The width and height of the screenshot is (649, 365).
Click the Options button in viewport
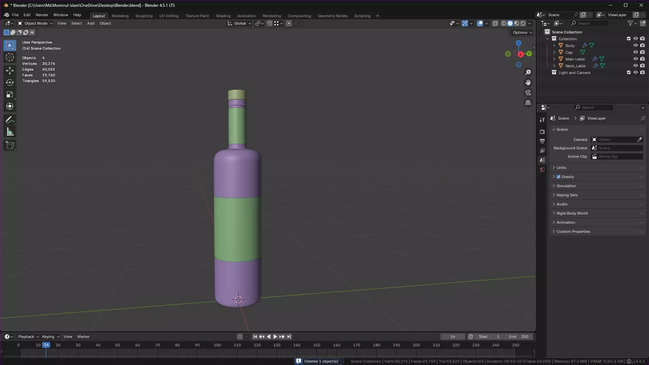pyautogui.click(x=522, y=32)
